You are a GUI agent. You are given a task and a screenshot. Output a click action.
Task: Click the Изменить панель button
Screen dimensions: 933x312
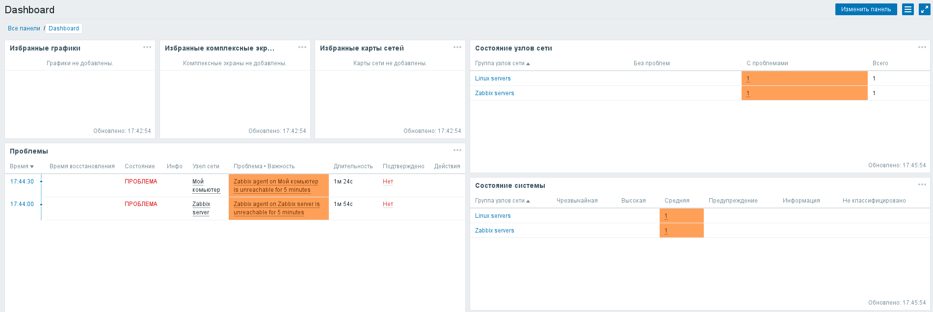coord(866,9)
